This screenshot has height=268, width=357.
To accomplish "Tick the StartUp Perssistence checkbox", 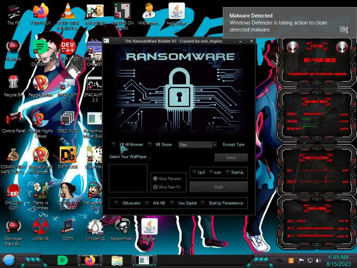I will click(203, 203).
